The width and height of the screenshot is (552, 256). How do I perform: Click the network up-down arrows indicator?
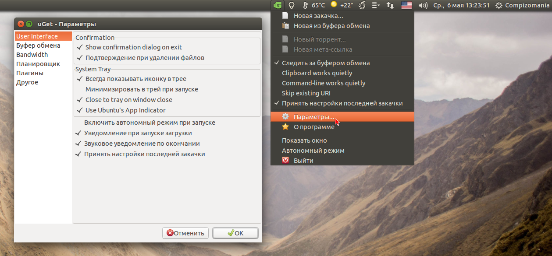pos(390,5)
